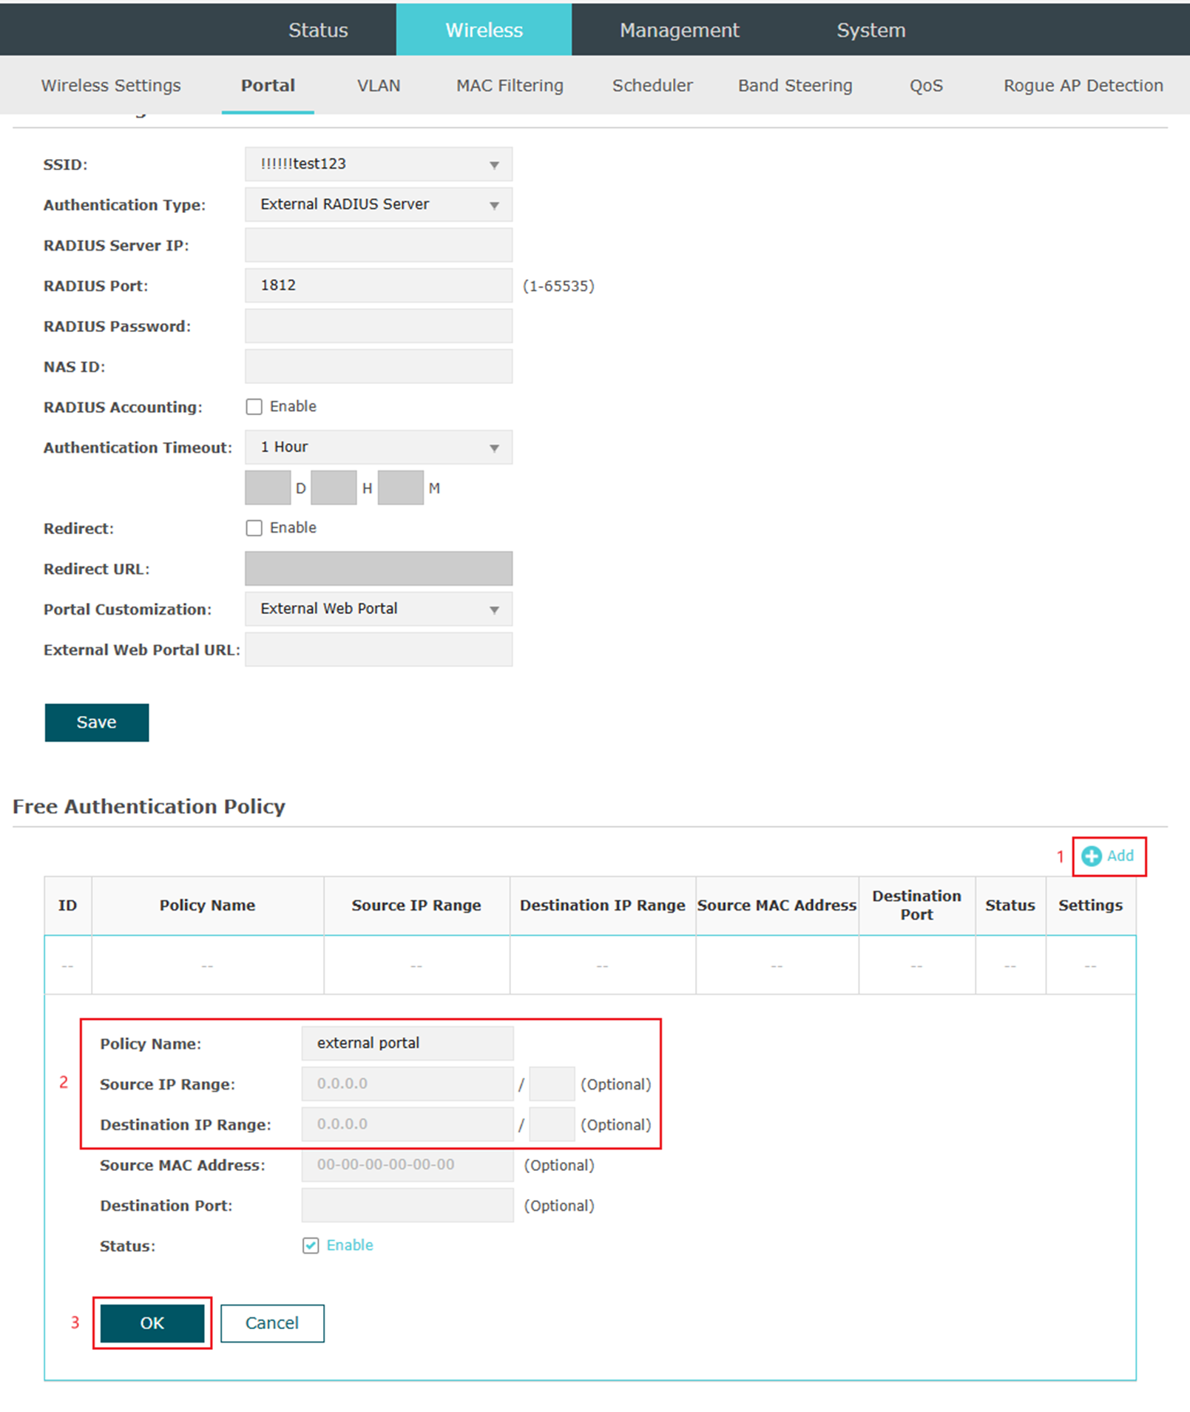Switch to MAC Filtering
This screenshot has width=1190, height=1412.
click(509, 85)
